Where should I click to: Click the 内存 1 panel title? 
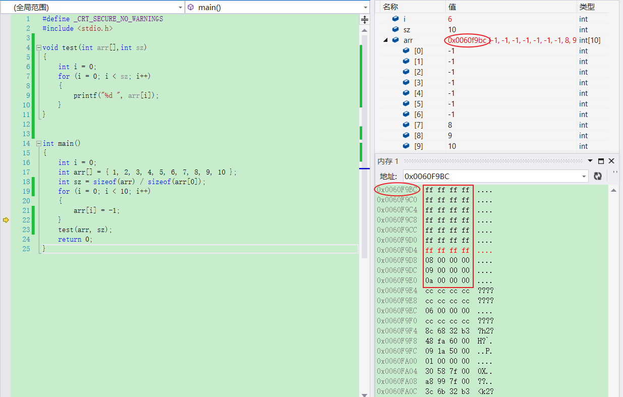tap(388, 161)
